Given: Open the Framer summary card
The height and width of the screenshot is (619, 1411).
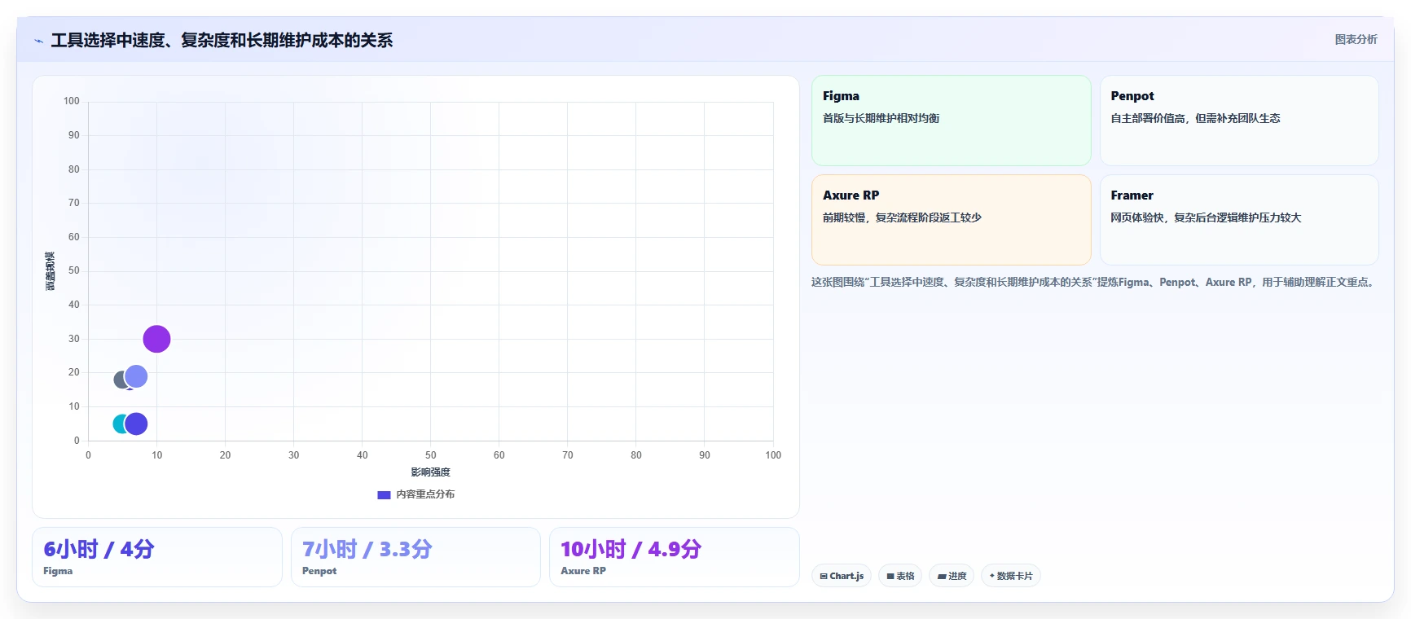Looking at the screenshot, I should coord(1239,220).
